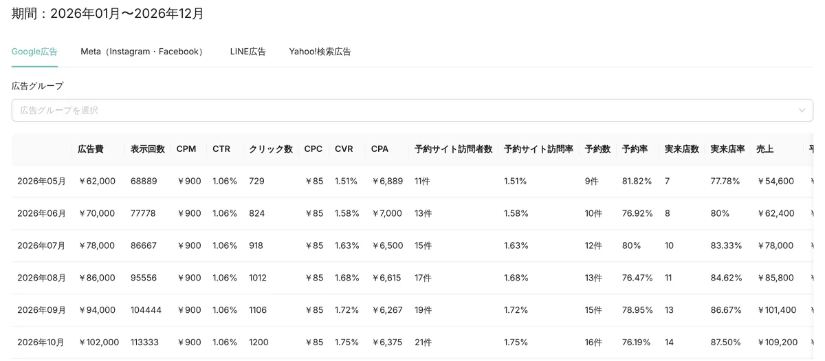Click the ￥54,600 sales cell

pyautogui.click(x=775, y=182)
